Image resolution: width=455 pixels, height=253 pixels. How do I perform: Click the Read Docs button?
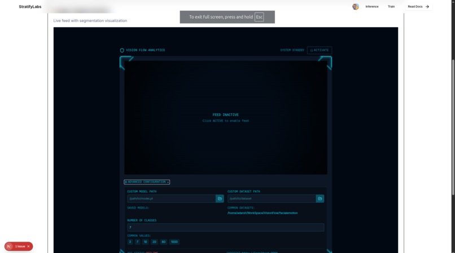(x=418, y=6)
